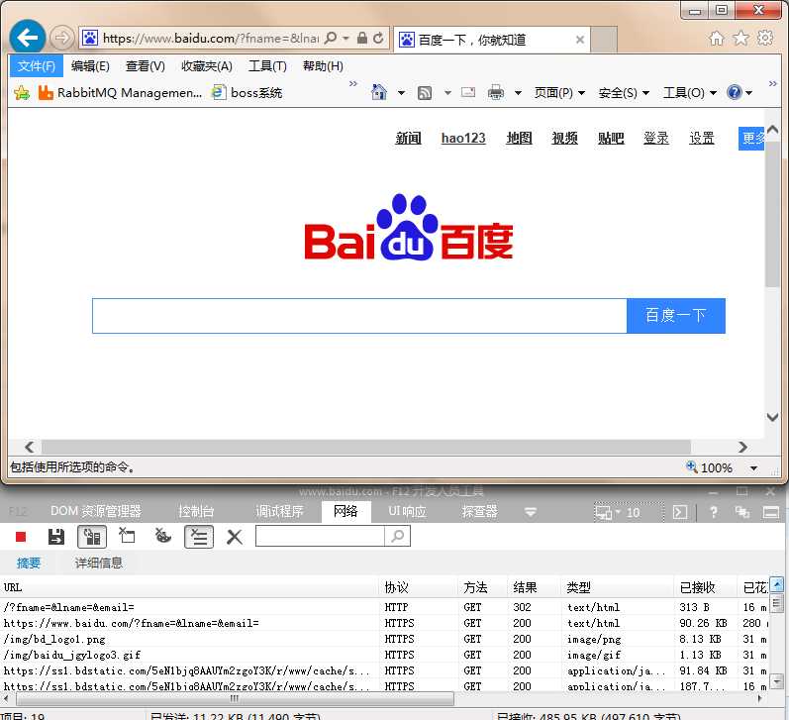Add to favorites bar star icon
The image size is (789, 720).
(22, 93)
